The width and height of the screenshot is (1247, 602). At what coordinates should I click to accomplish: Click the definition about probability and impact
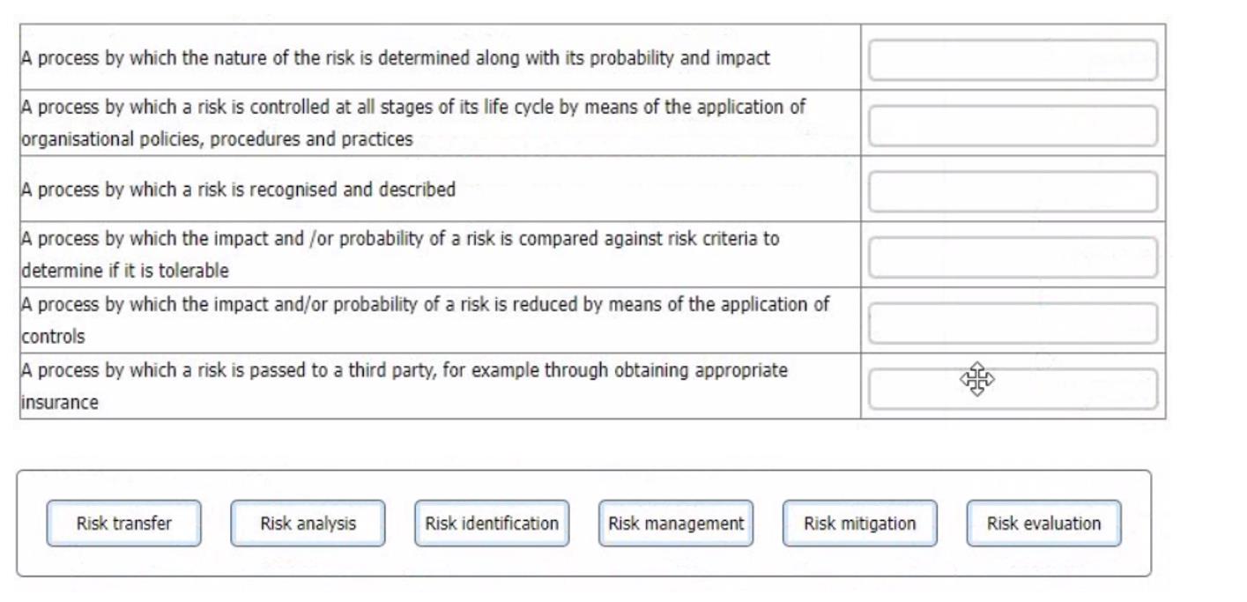[395, 58]
